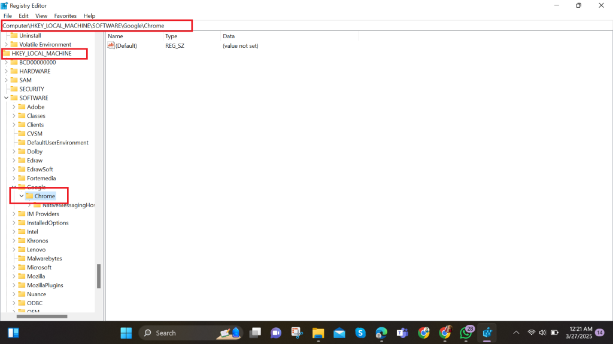Click the taskbar Search box
Image resolution: width=613 pixels, height=344 pixels.
[x=191, y=333]
